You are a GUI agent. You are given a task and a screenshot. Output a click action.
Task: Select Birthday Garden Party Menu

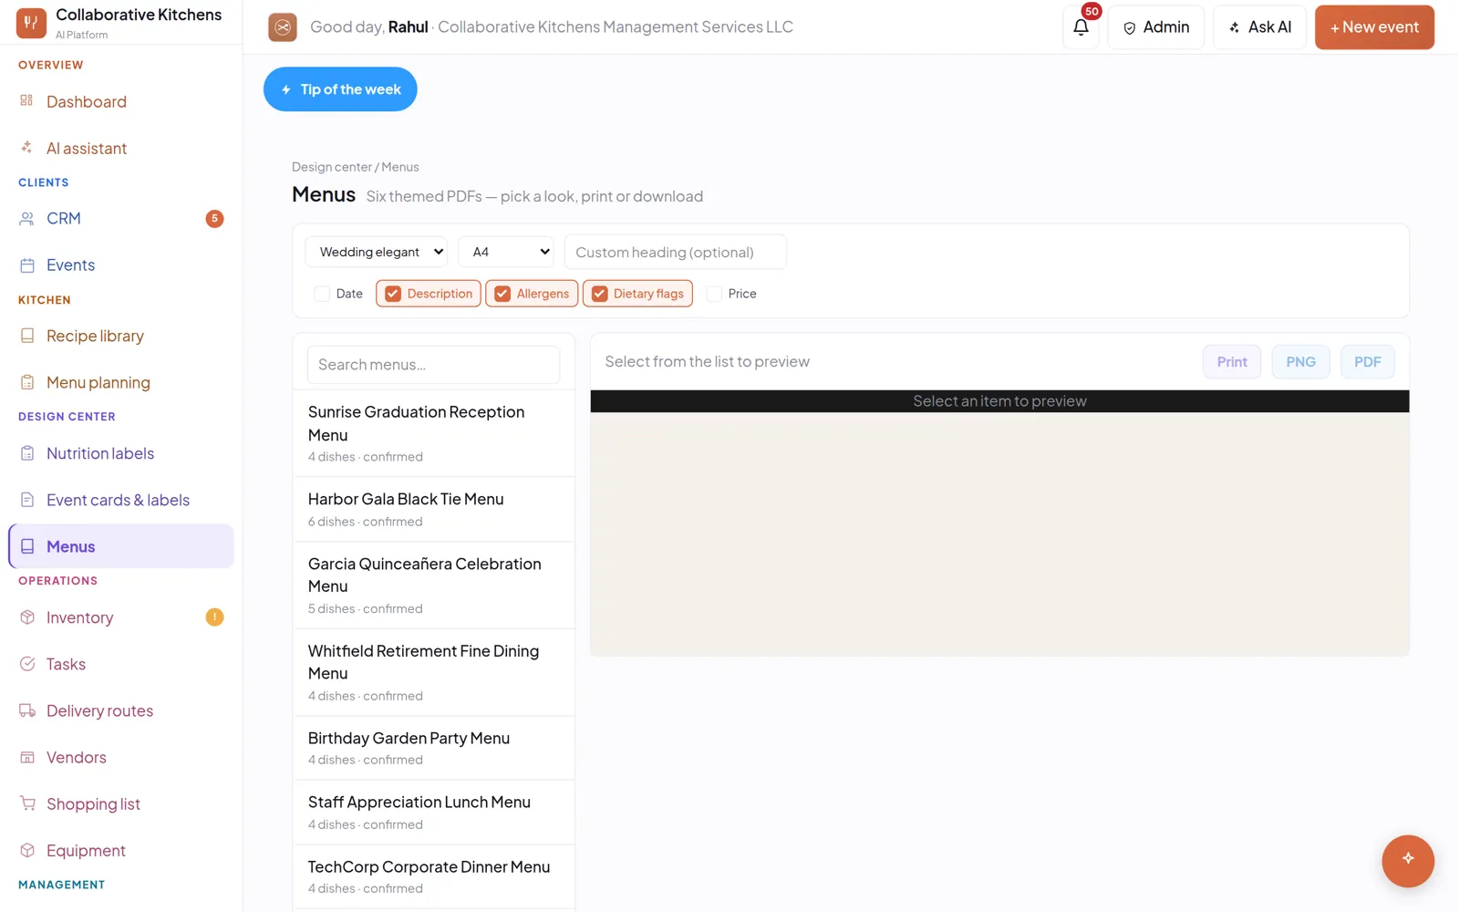(434, 748)
